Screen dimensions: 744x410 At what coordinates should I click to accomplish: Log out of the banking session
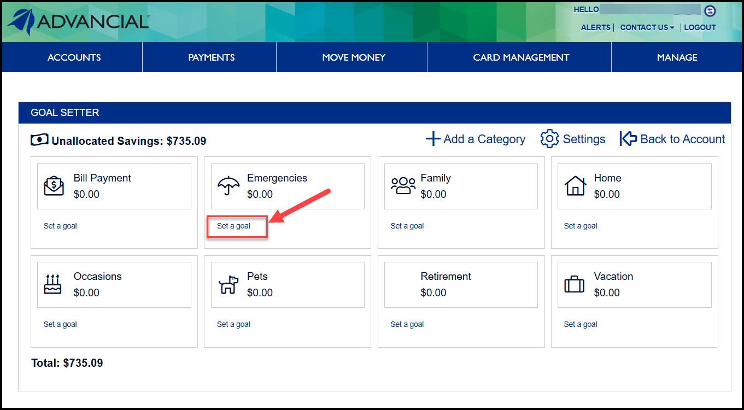tap(700, 27)
